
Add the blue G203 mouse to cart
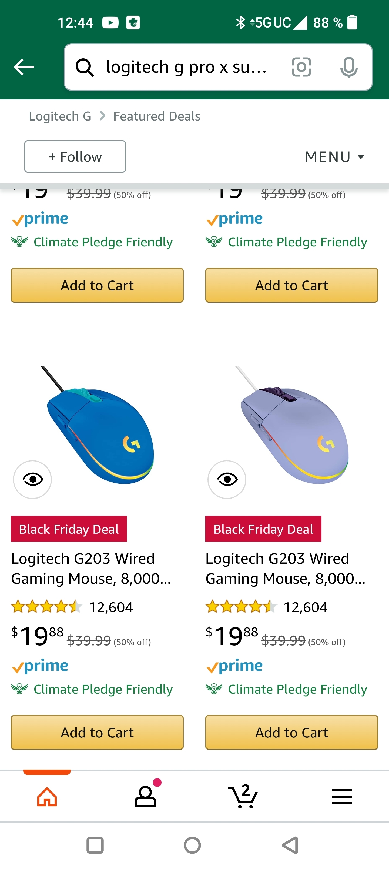tap(97, 732)
